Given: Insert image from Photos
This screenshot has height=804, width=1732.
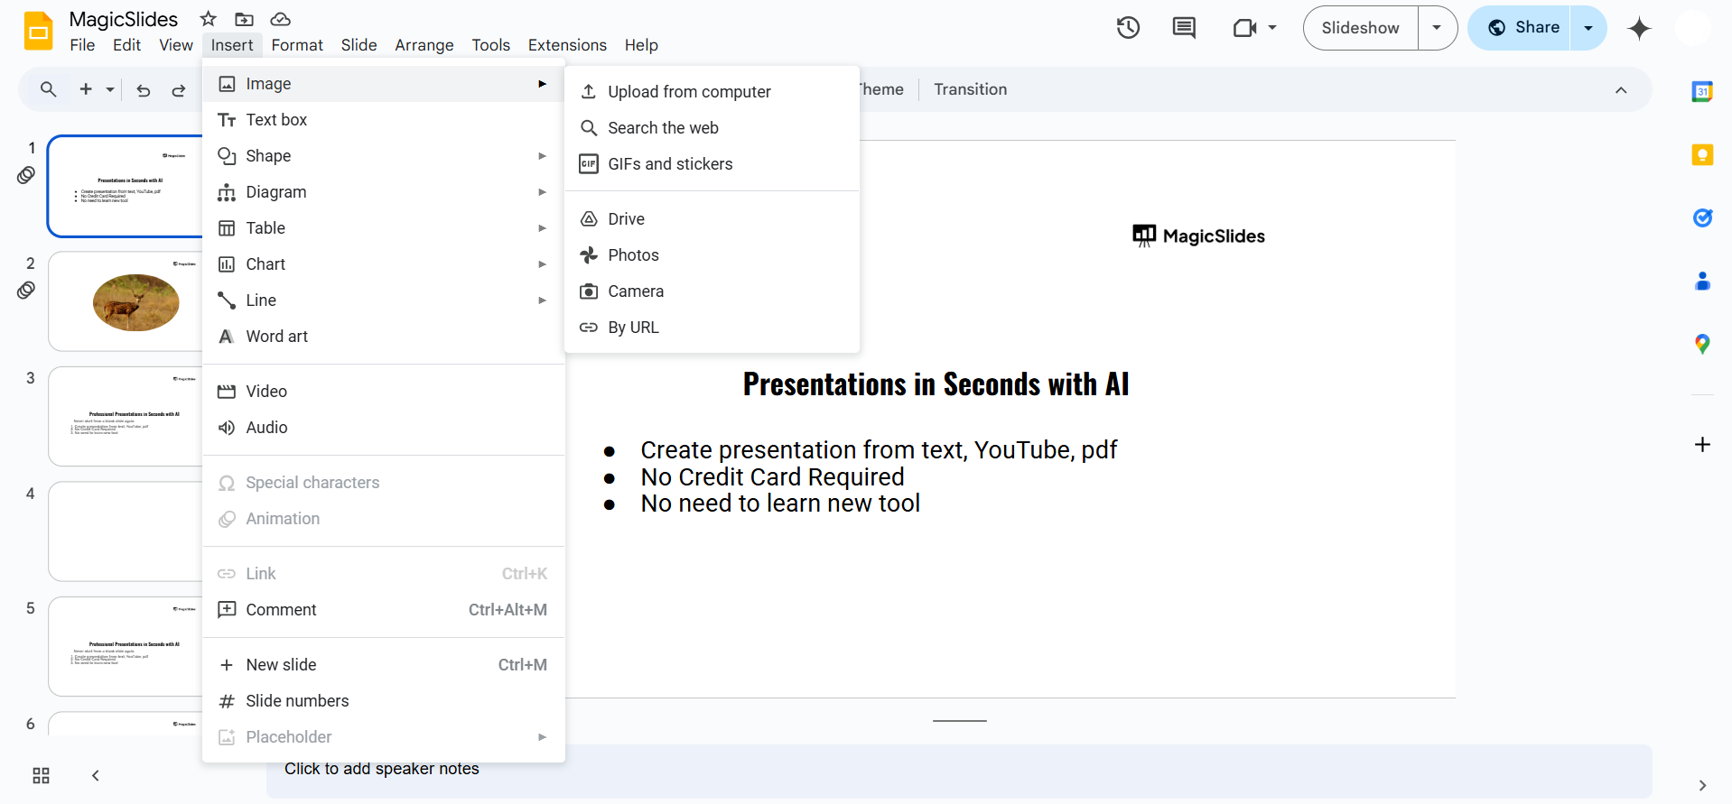Looking at the screenshot, I should coord(712,255).
